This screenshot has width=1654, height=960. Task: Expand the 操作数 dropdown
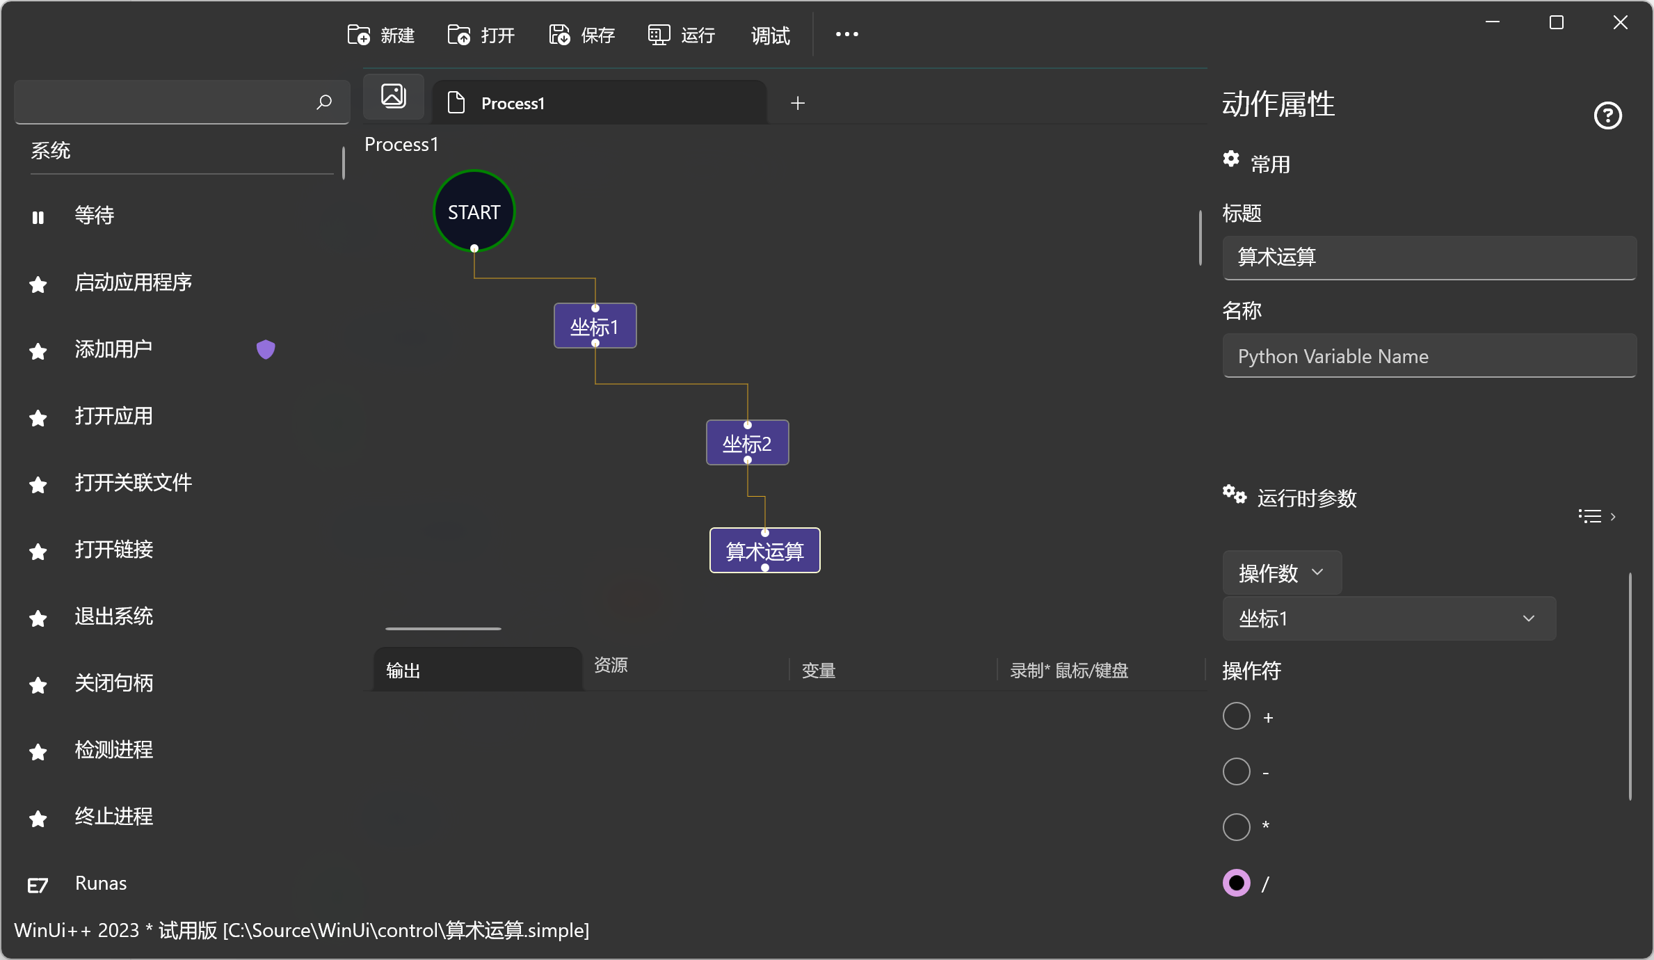pyautogui.click(x=1281, y=573)
